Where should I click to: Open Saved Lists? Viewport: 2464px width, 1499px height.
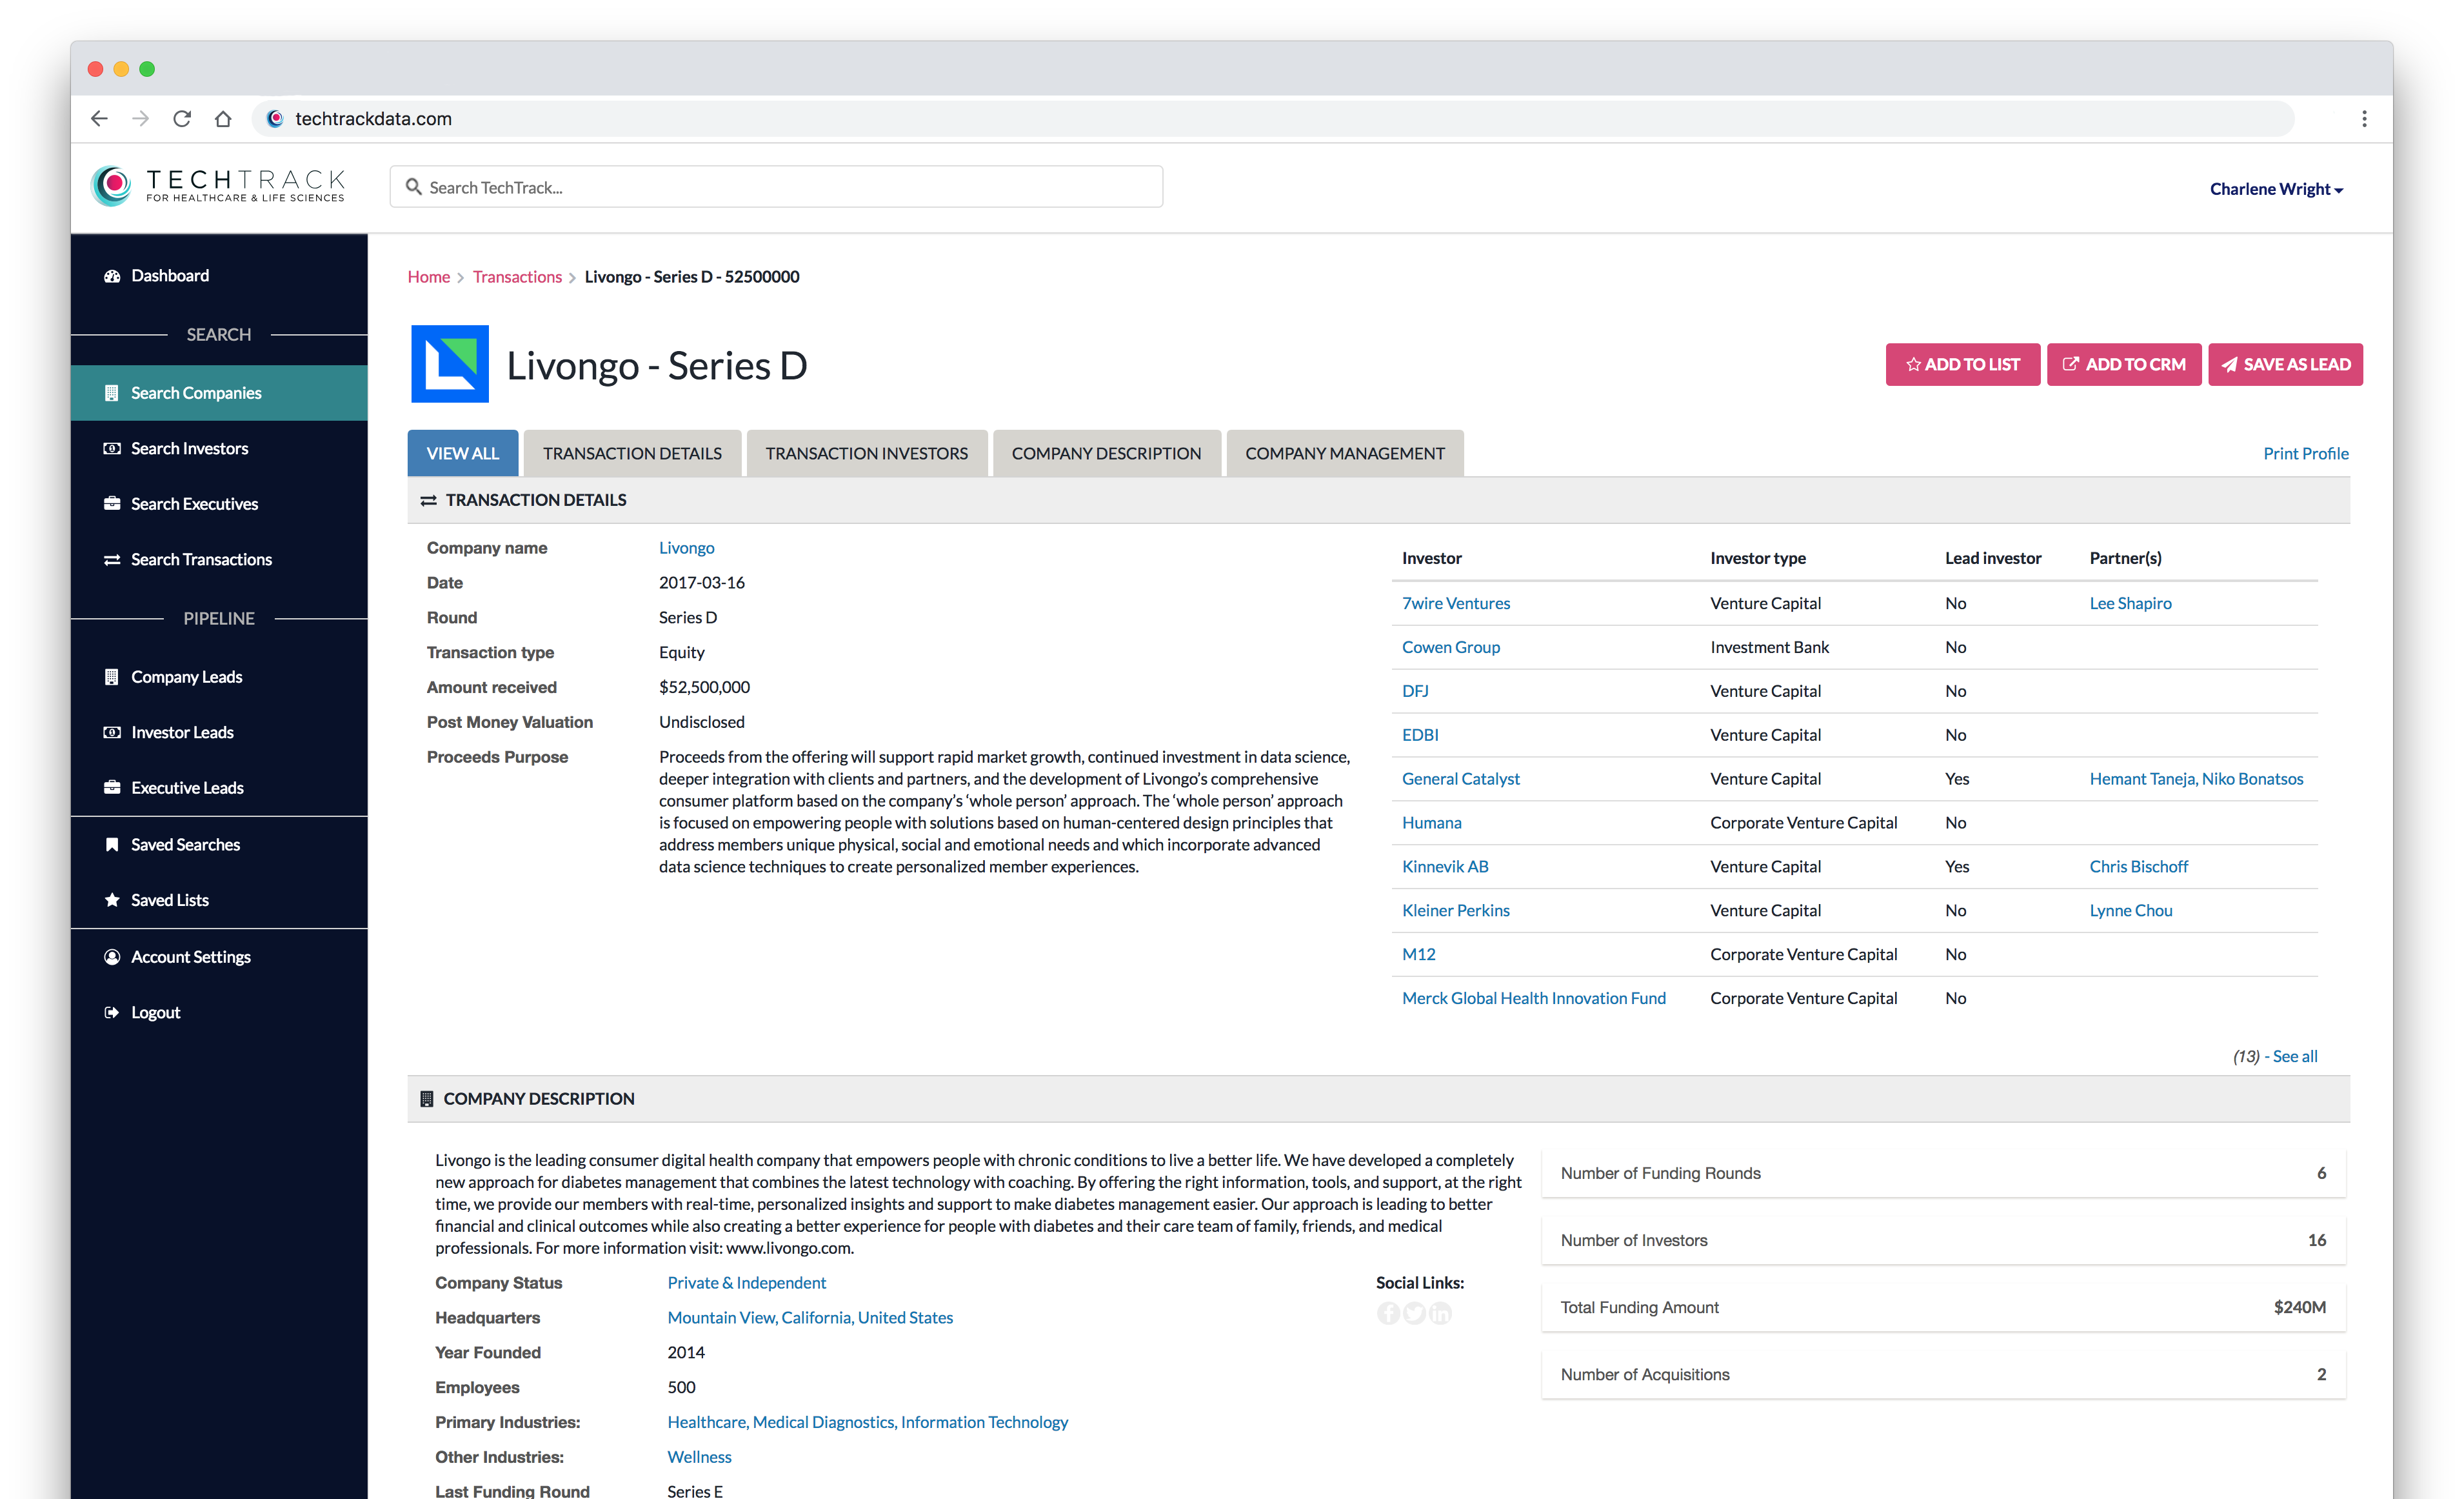[219, 900]
